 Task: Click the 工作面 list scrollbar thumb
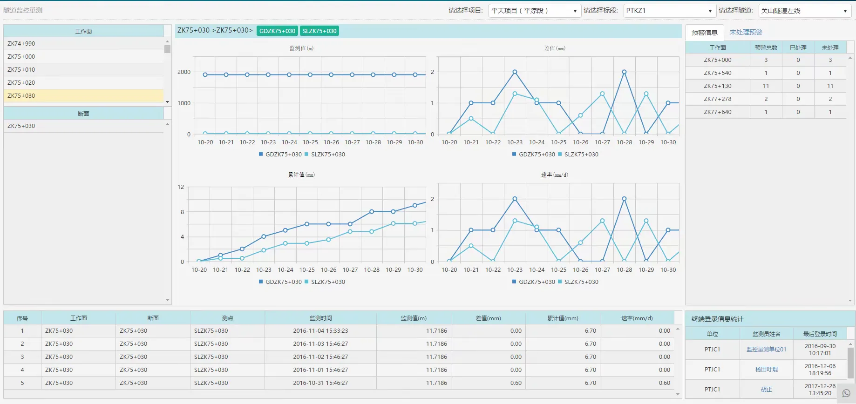click(167, 49)
